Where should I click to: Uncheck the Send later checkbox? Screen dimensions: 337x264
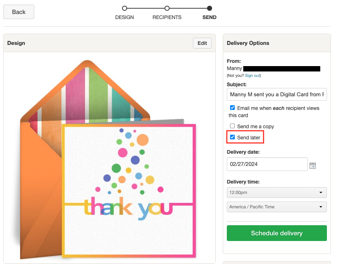[233, 137]
